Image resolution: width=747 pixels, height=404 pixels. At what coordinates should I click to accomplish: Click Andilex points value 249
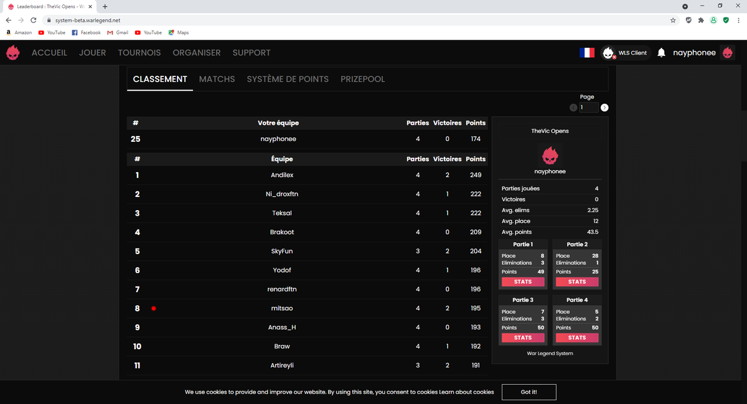tap(476, 175)
